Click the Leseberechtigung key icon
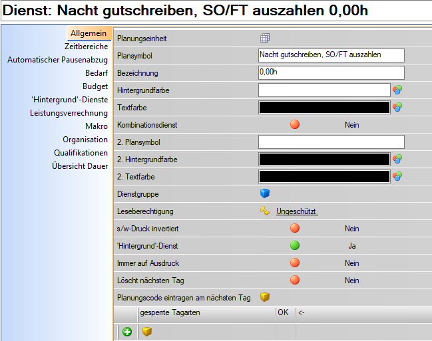The image size is (432, 341). 264,211
